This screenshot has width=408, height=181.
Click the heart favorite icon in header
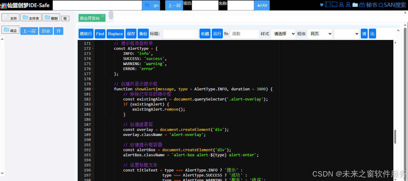tap(322, 5)
